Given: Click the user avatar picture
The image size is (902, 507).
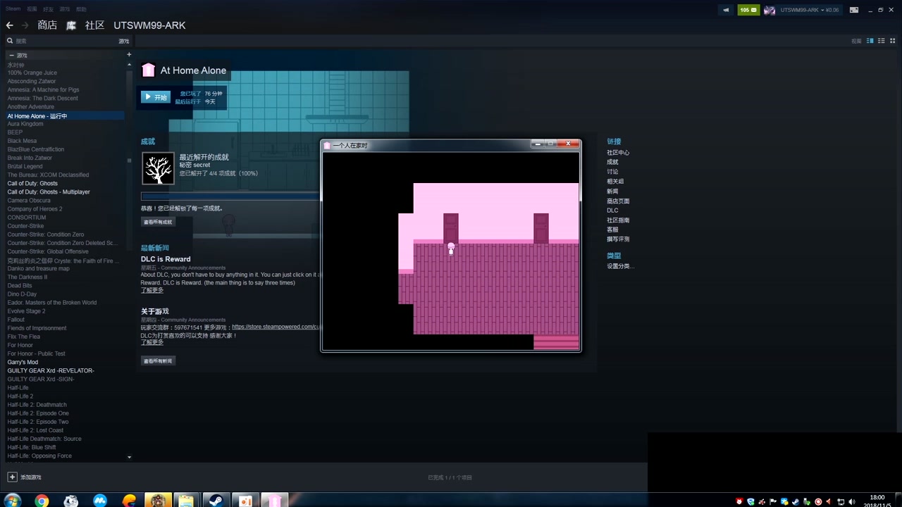Looking at the screenshot, I should 770,10.
